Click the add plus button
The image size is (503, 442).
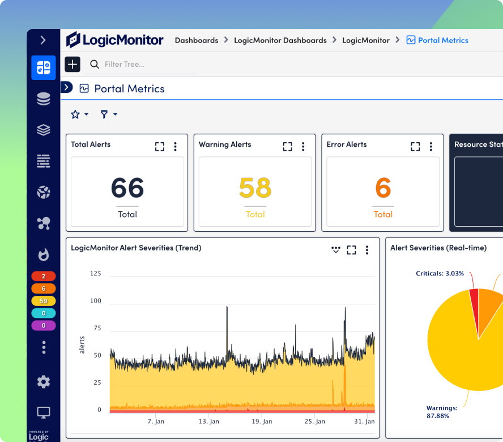tap(73, 64)
